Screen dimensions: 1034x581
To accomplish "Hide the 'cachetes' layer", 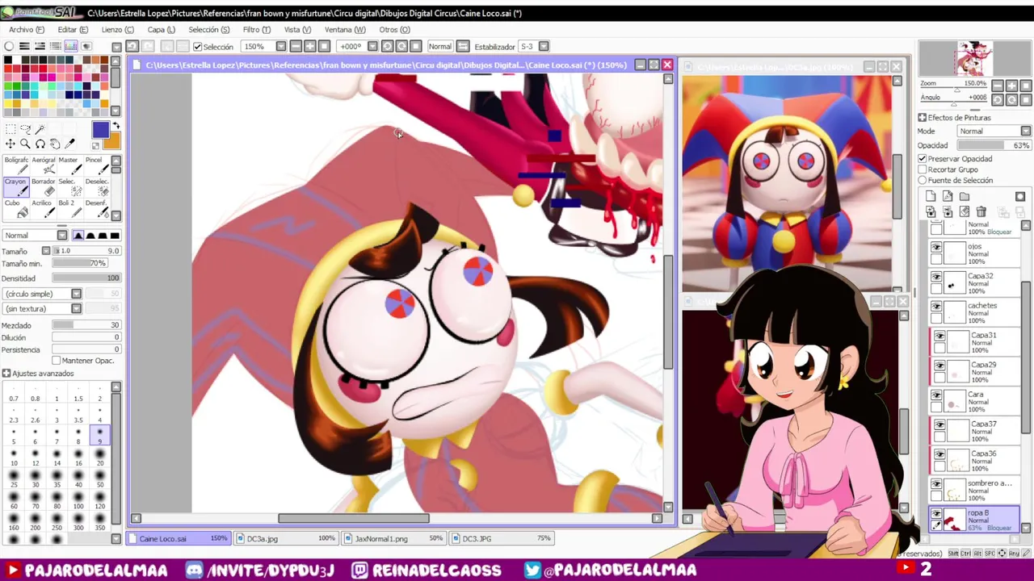I will 936,307.
